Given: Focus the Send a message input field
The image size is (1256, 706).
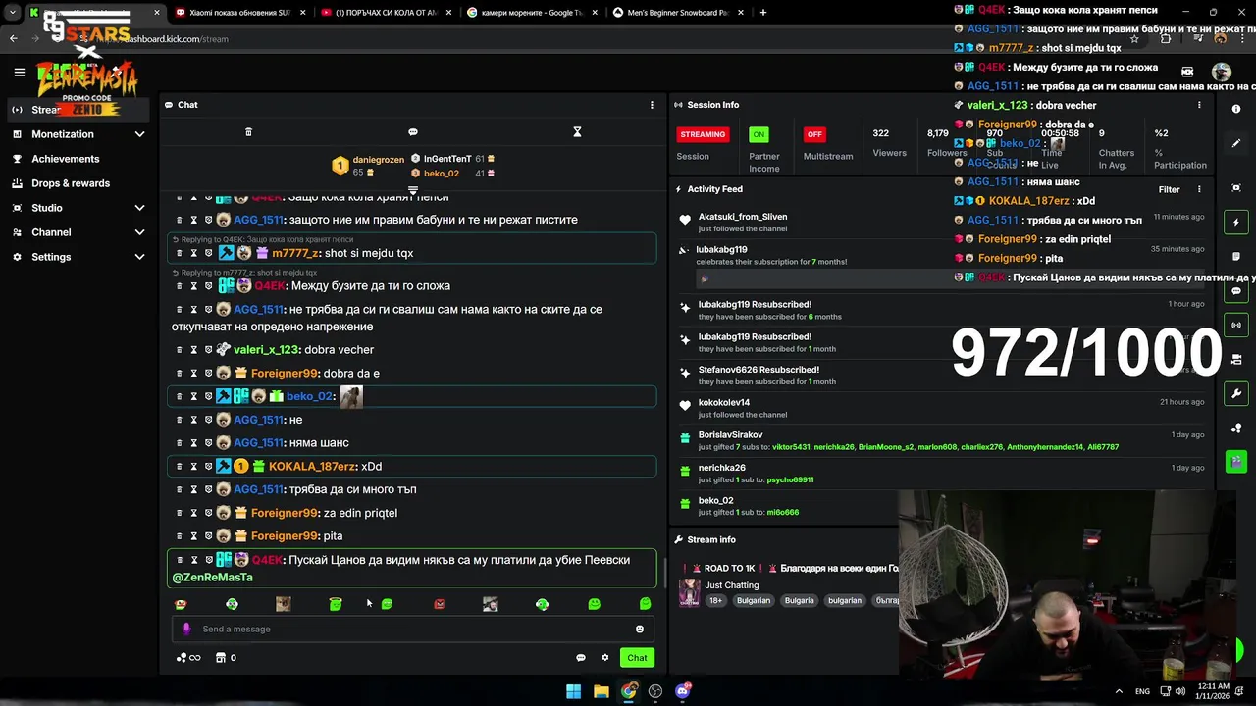Looking at the screenshot, I should 412,630.
